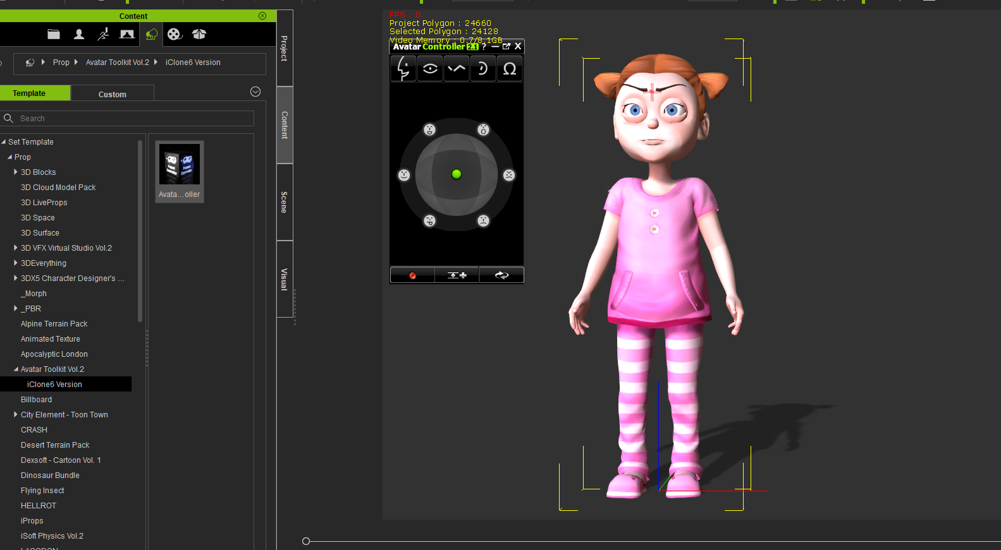
Task: Open the Actor content category icon
Action: (x=79, y=35)
